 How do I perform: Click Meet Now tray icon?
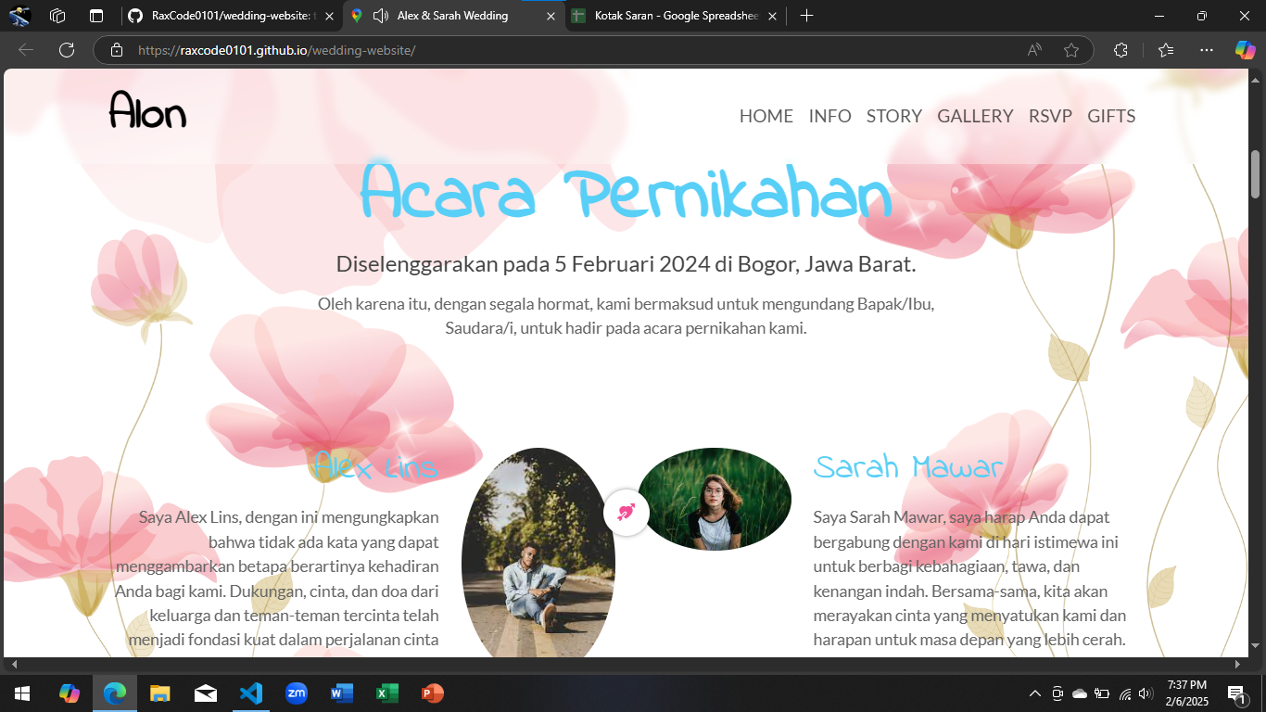coord(1057,693)
